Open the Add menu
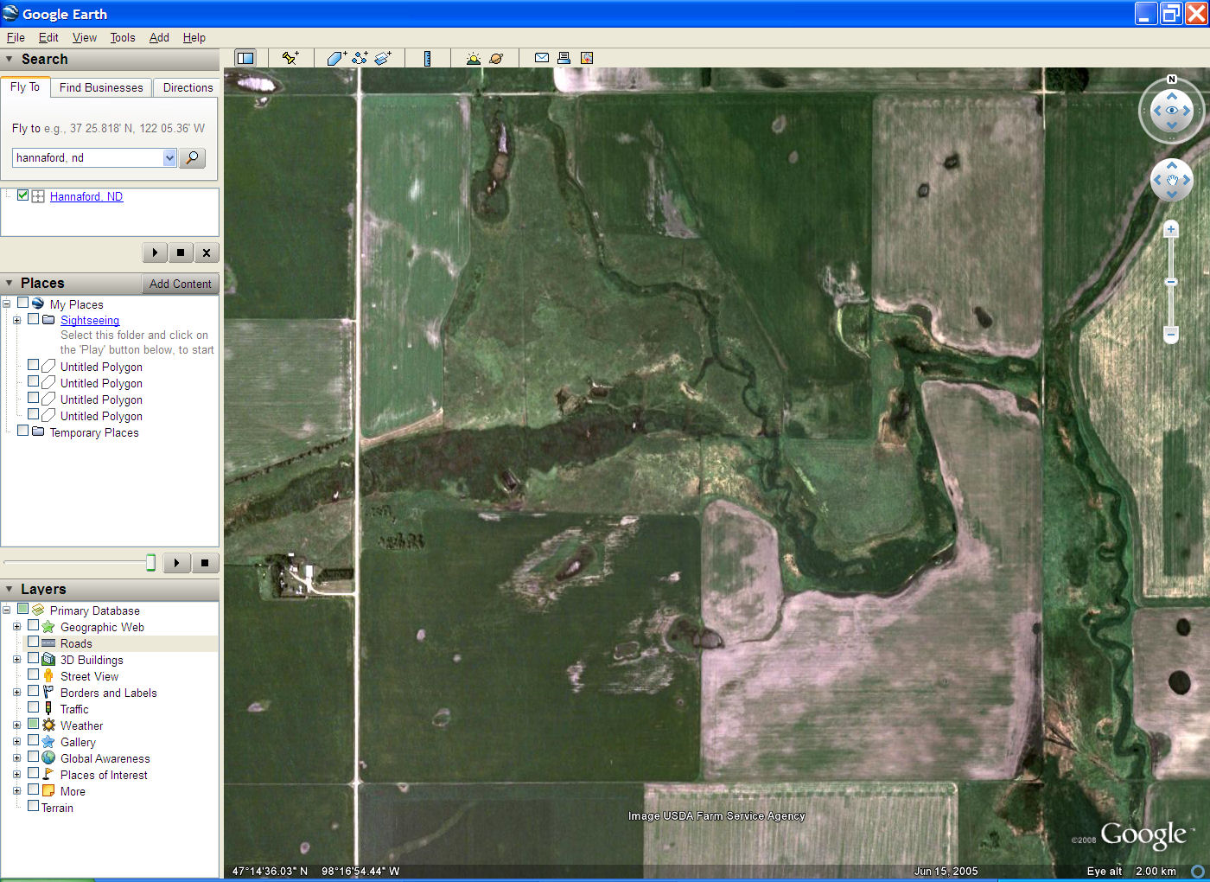This screenshot has width=1210, height=882. point(159,38)
